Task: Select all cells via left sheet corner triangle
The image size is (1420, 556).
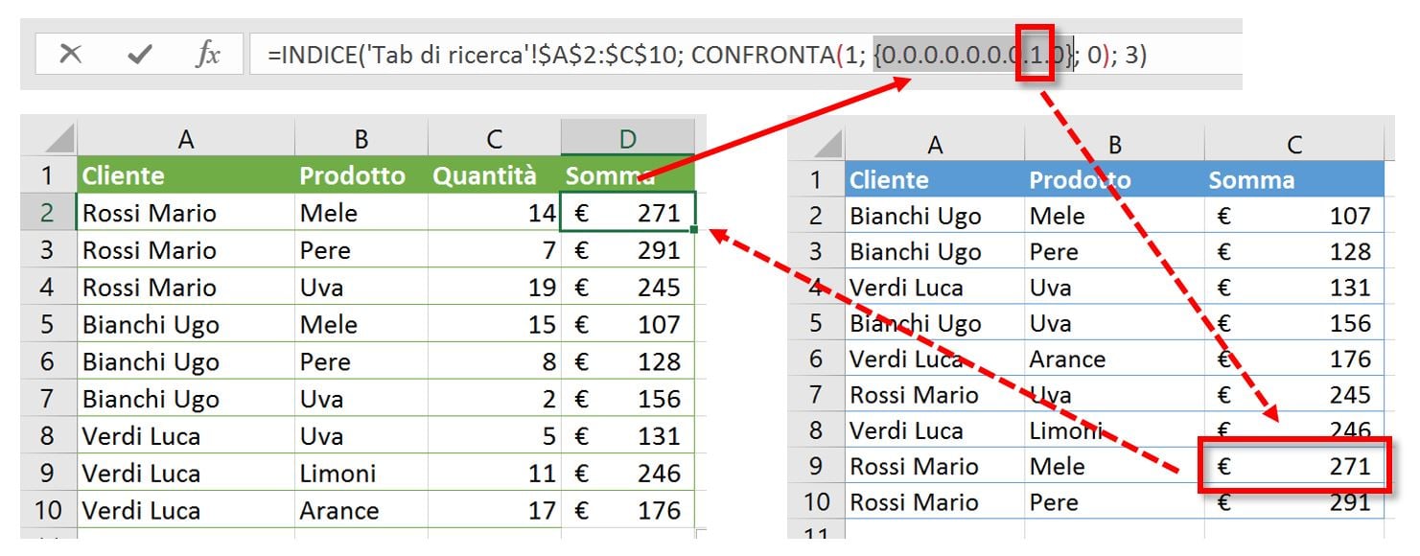Action: (x=48, y=139)
